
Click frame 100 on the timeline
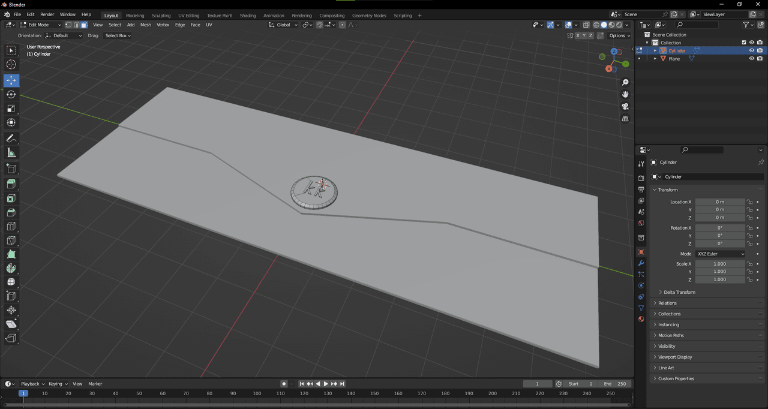(x=257, y=393)
